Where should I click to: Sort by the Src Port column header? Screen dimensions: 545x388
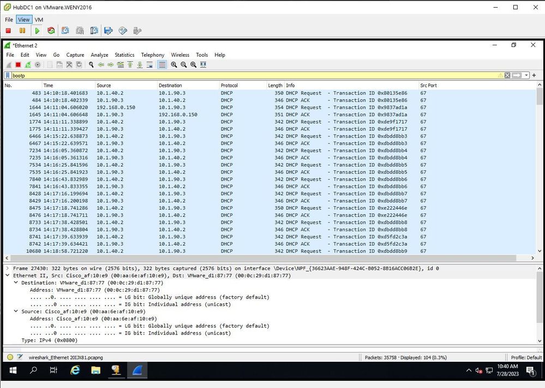coord(477,85)
